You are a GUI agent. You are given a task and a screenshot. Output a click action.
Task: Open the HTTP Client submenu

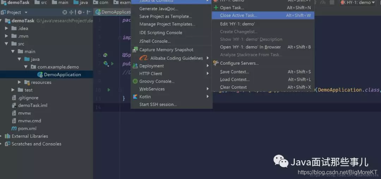tap(171, 73)
